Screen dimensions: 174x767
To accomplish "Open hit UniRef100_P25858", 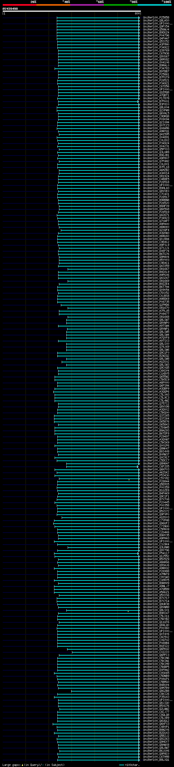I will click(x=156, y=18).
